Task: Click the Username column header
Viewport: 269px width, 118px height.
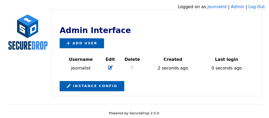Action: point(81,59)
